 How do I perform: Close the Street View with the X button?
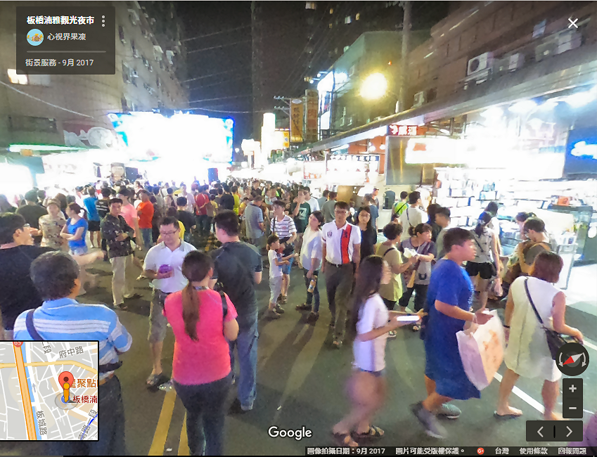coord(573,23)
